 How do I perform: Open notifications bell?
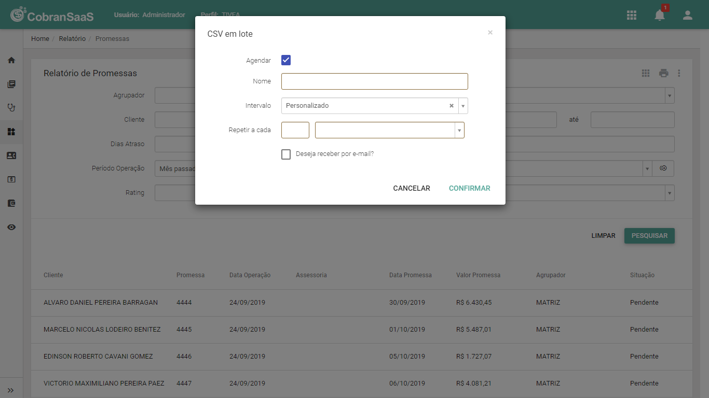click(x=660, y=15)
